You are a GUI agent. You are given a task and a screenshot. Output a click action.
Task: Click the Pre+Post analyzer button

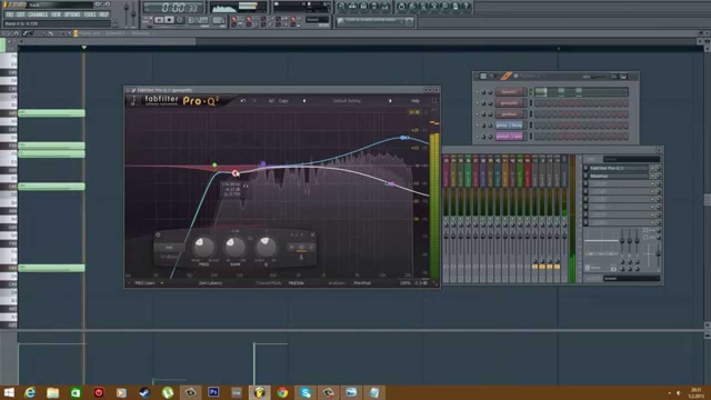(362, 282)
